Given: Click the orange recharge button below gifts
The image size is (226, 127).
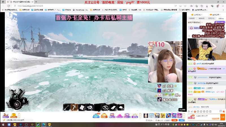Looking at the screenshot, I should pyautogui.click(x=174, y=120).
